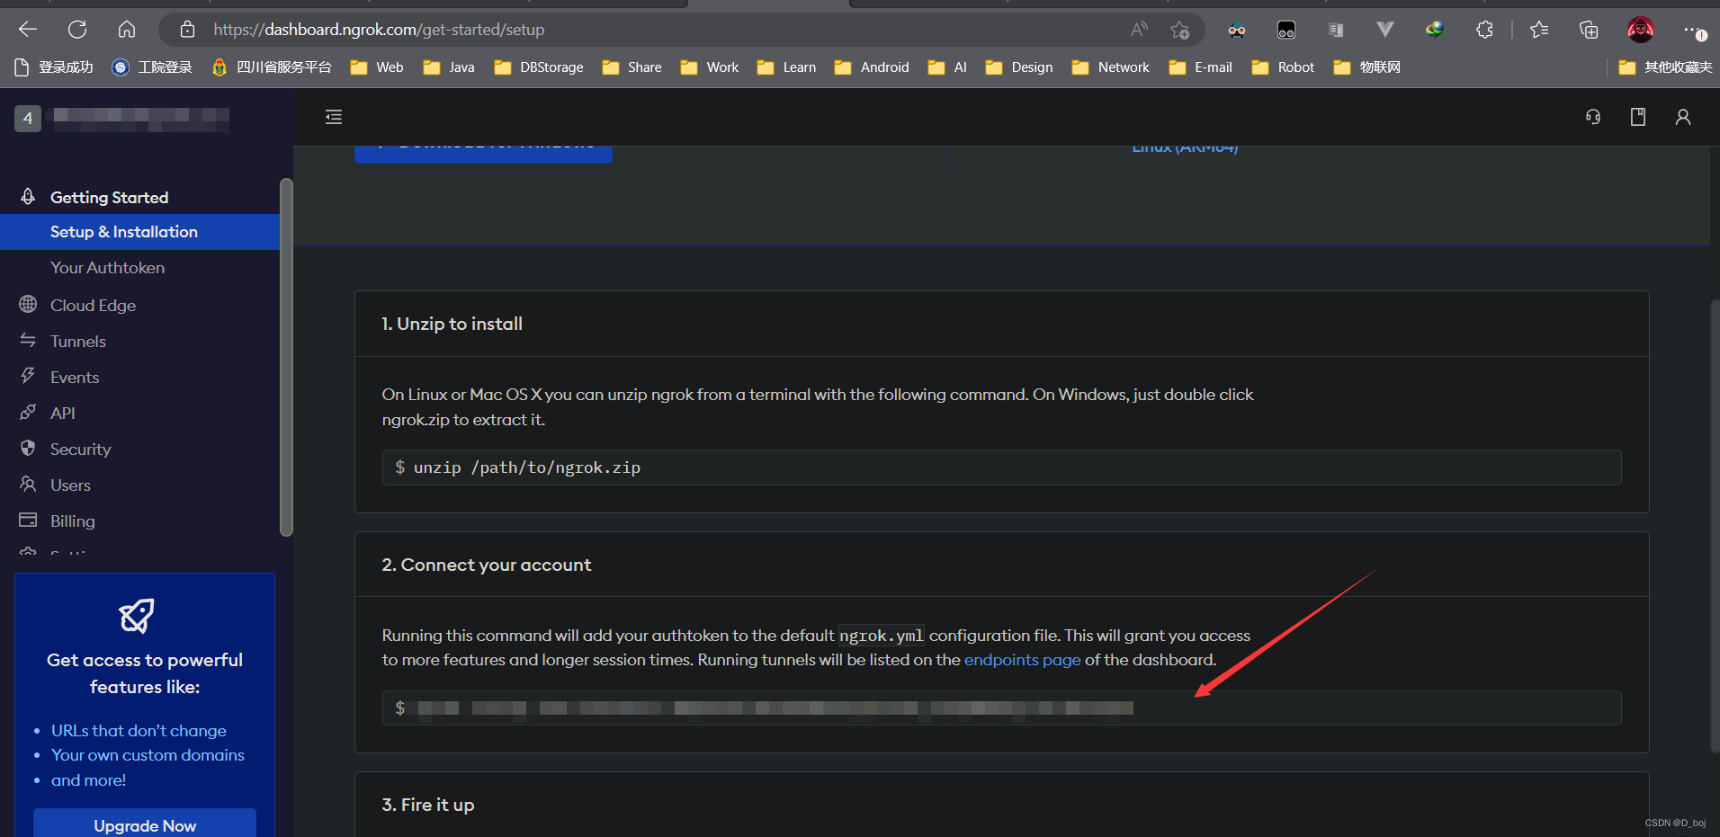Viewport: 1720px width, 837px height.
Task: Open API section
Action: [x=63, y=414]
